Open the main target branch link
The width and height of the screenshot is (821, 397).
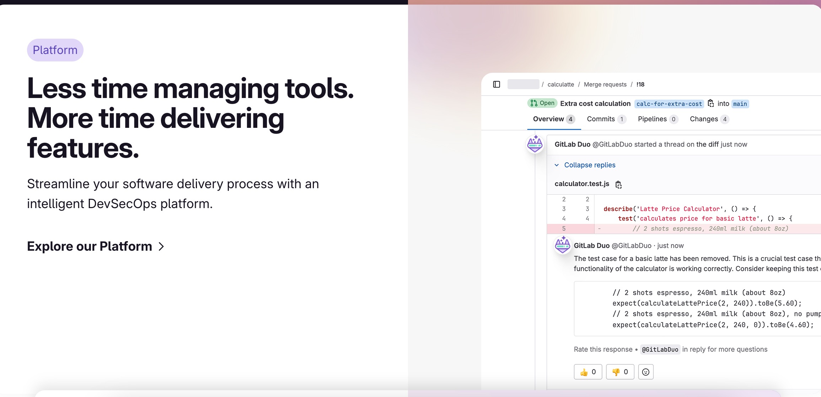(740, 104)
